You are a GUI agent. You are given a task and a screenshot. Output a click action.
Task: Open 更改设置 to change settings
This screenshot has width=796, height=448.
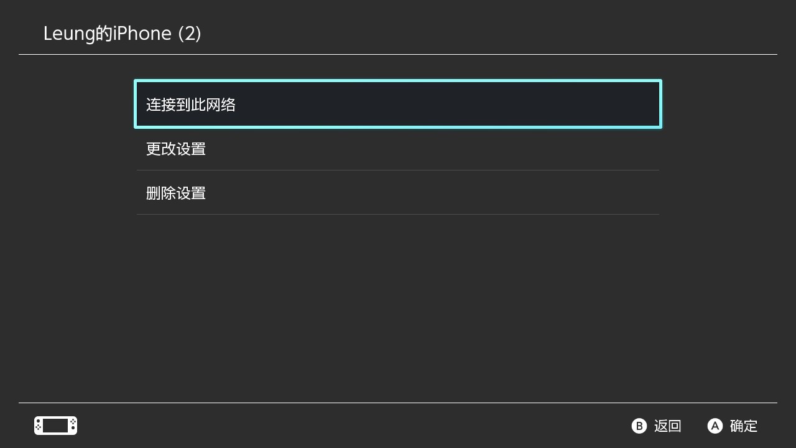(x=176, y=149)
